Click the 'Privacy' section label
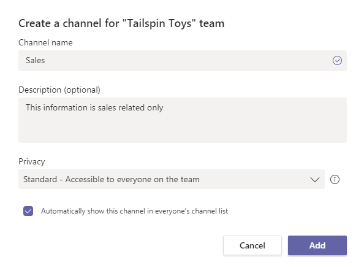 click(32, 162)
